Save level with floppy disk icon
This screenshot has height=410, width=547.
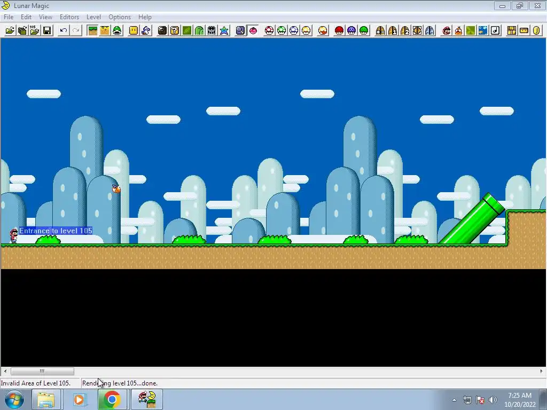click(x=47, y=30)
